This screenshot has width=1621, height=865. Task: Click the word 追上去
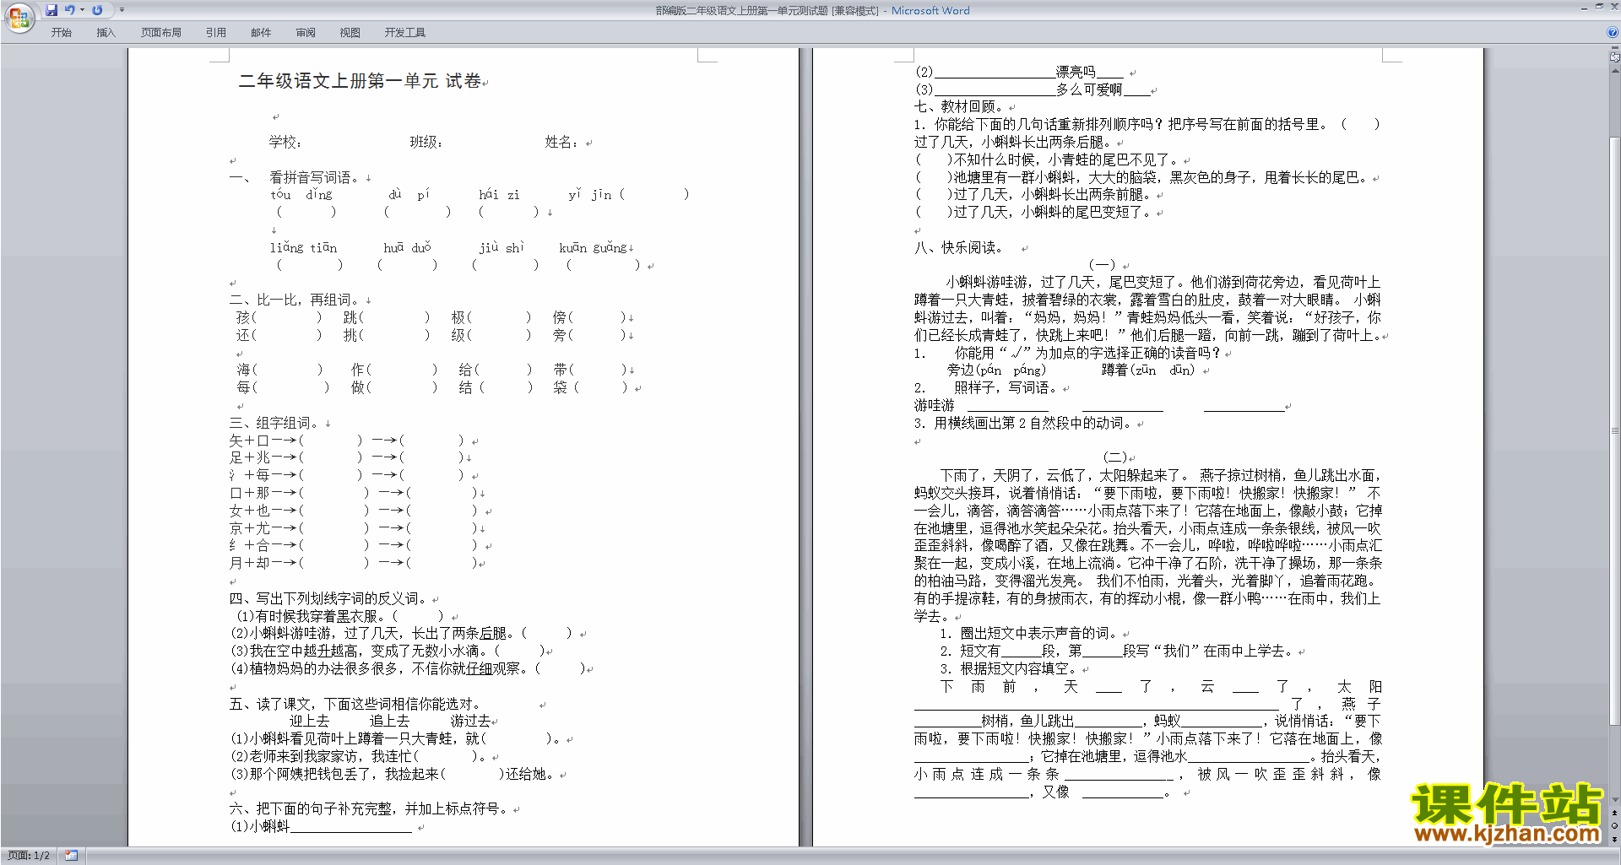389,722
